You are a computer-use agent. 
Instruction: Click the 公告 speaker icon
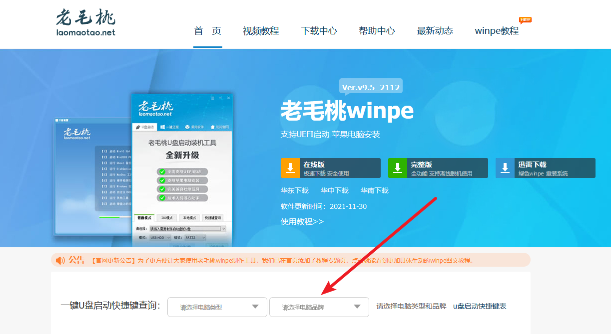point(60,260)
